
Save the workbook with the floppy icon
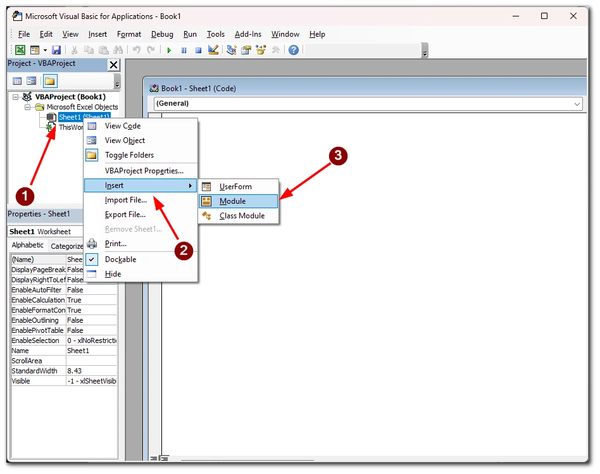pyautogui.click(x=56, y=50)
